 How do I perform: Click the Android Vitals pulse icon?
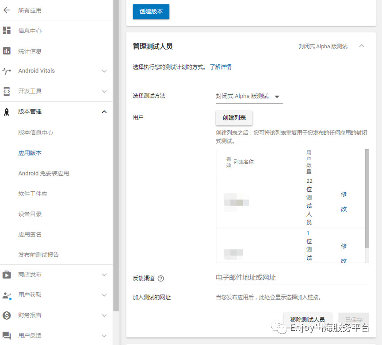tap(7, 71)
